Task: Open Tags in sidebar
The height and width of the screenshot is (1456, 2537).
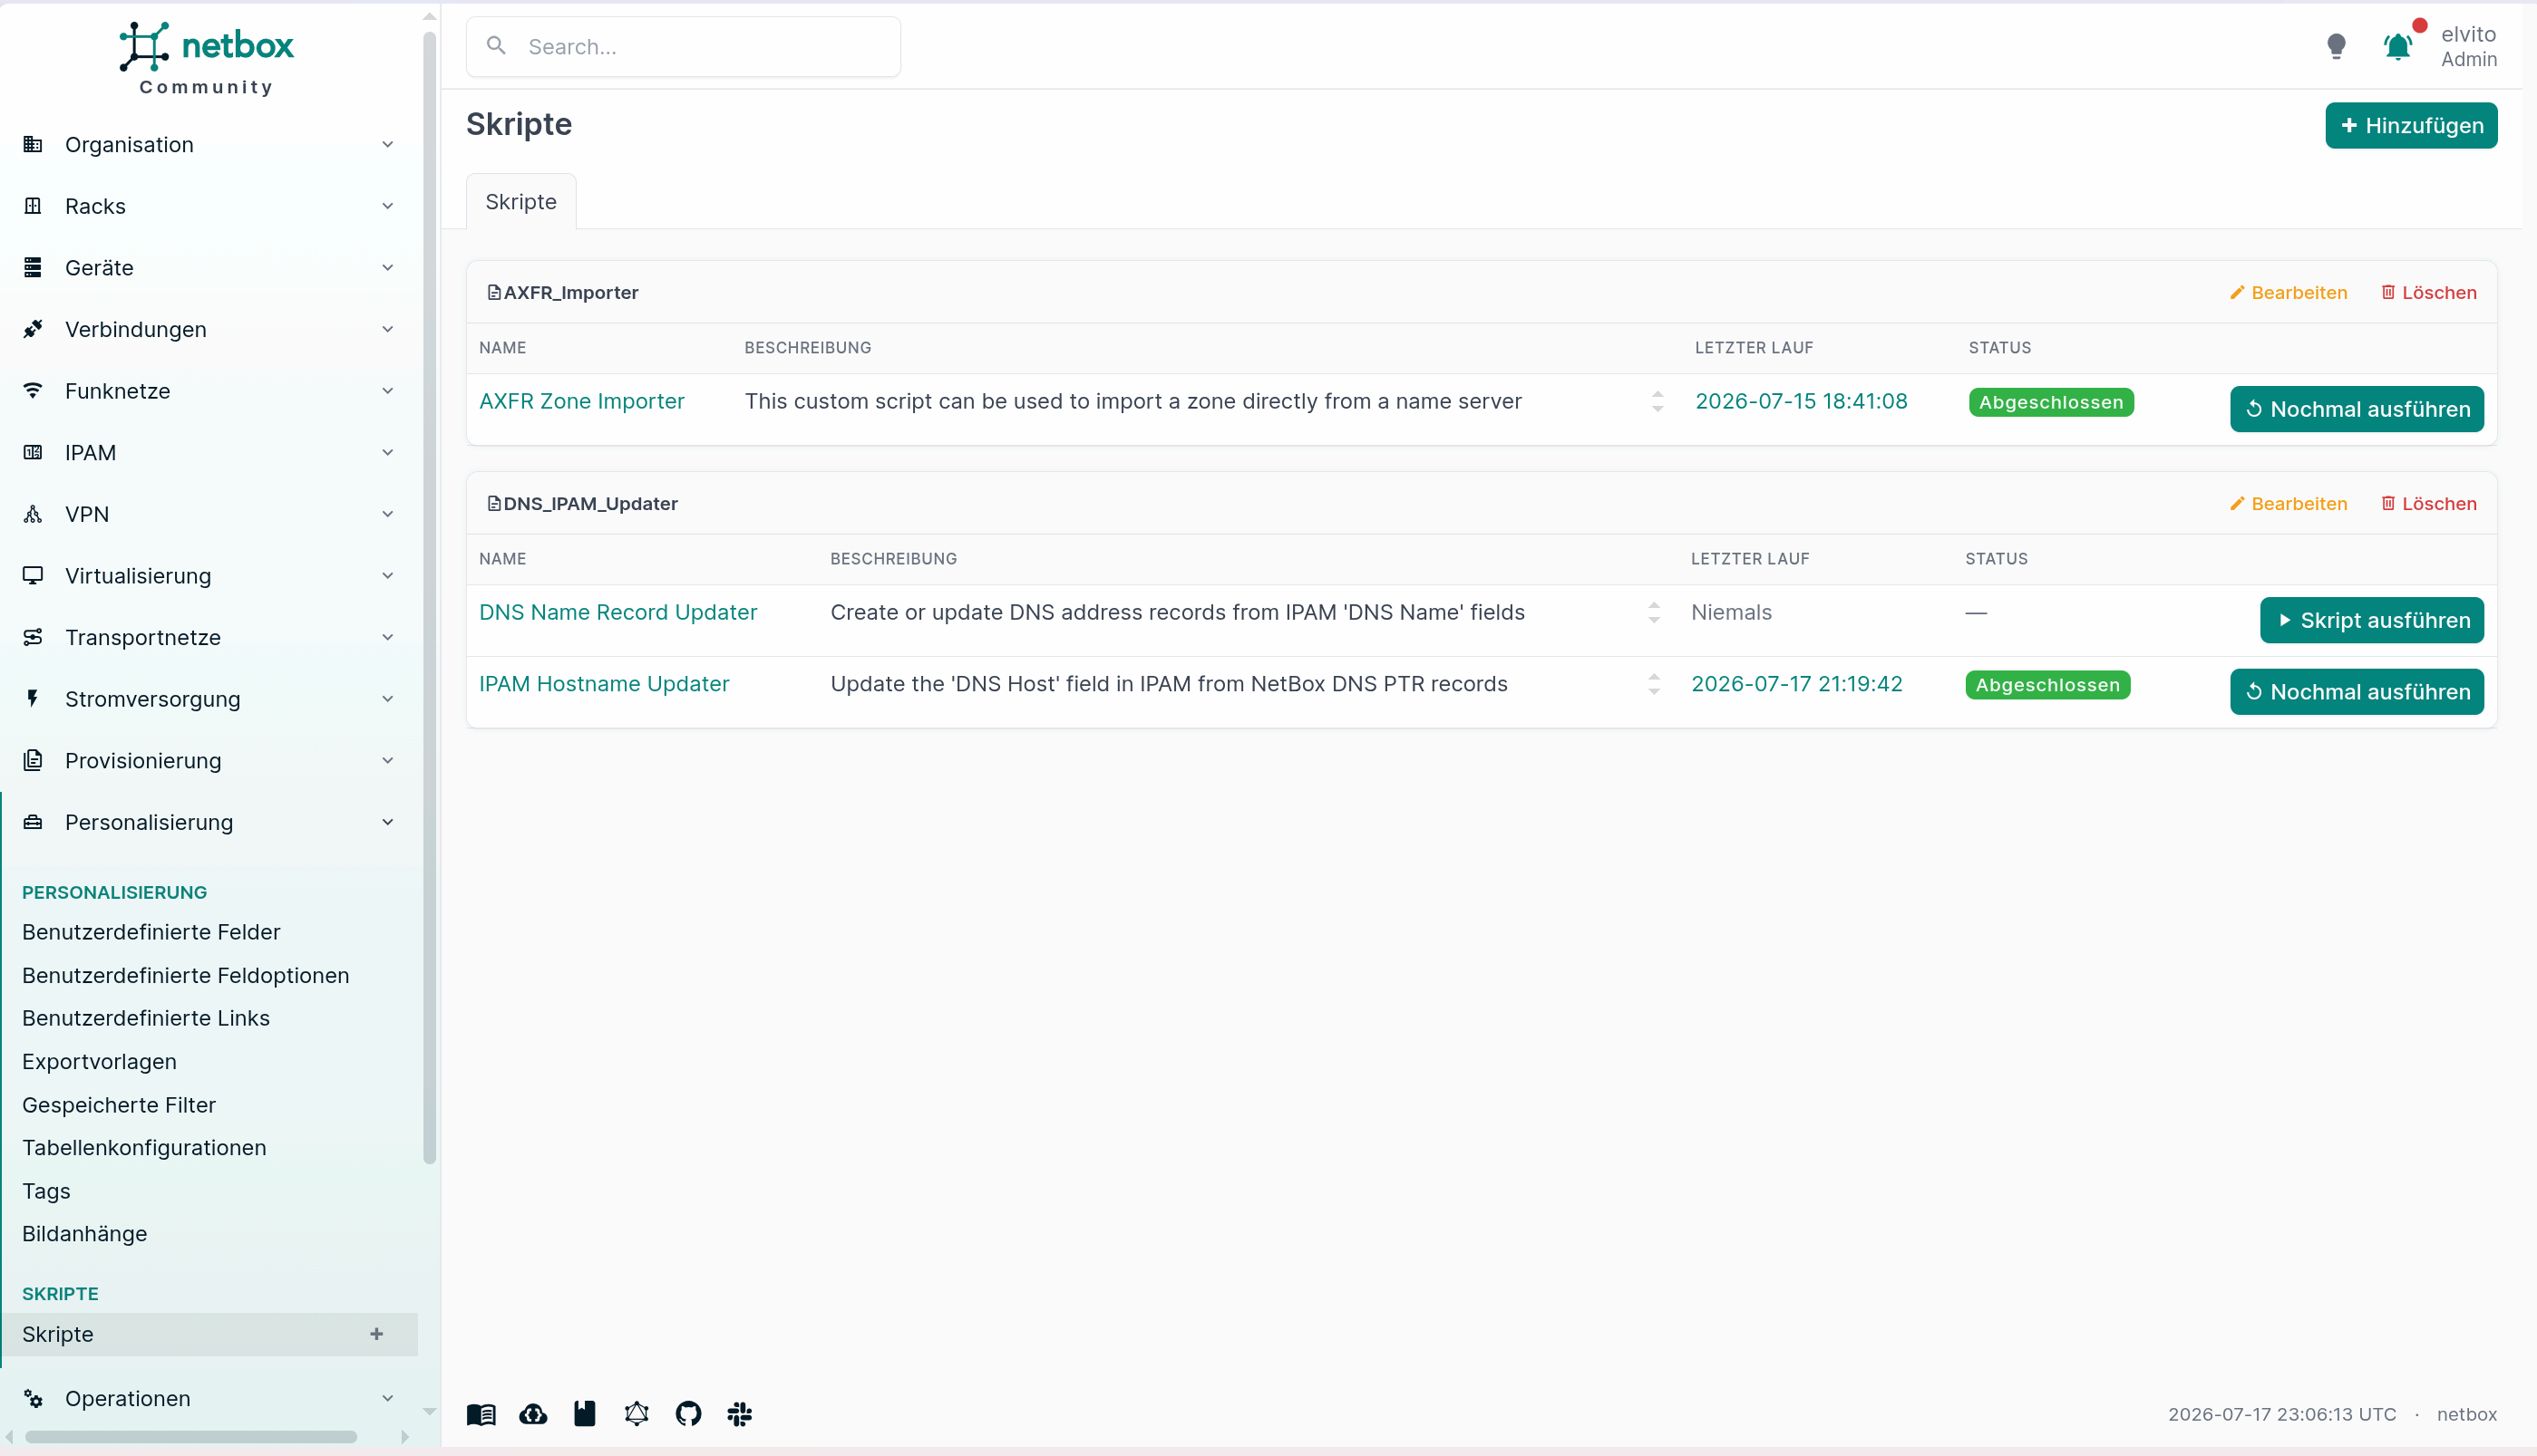Action: 46,1191
